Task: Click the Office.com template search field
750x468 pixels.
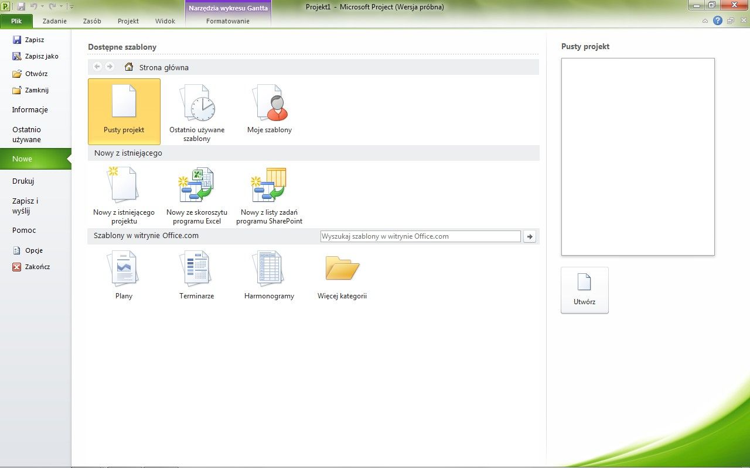Action: [421, 236]
